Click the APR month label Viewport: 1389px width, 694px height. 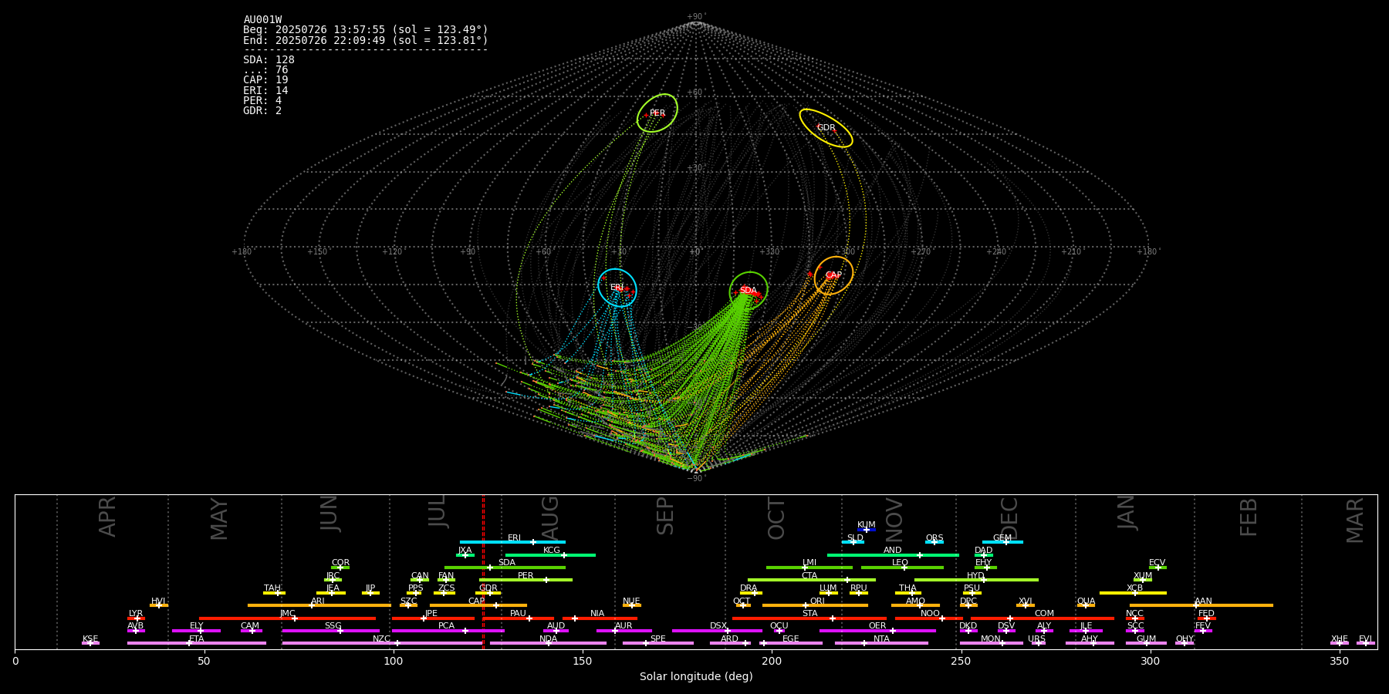tap(107, 517)
